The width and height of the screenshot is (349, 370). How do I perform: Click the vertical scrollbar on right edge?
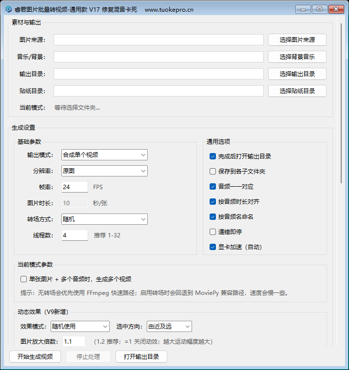(x=341, y=103)
